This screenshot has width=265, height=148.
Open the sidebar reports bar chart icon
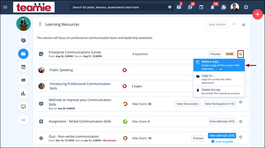coord(23,93)
